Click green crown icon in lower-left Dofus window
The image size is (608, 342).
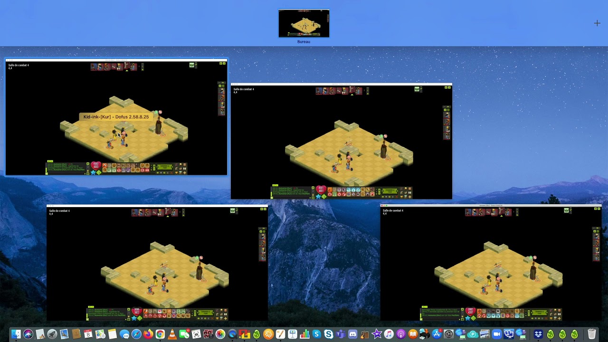click(x=233, y=210)
